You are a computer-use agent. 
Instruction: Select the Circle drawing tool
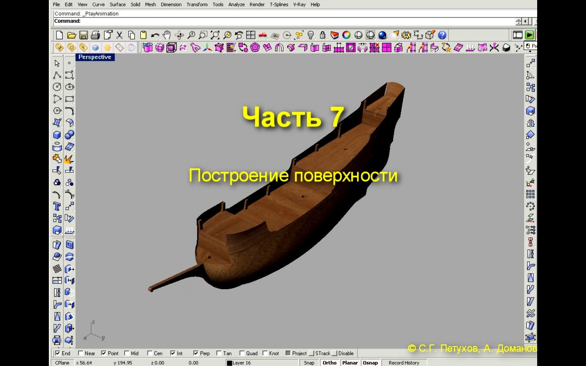[x=57, y=87]
